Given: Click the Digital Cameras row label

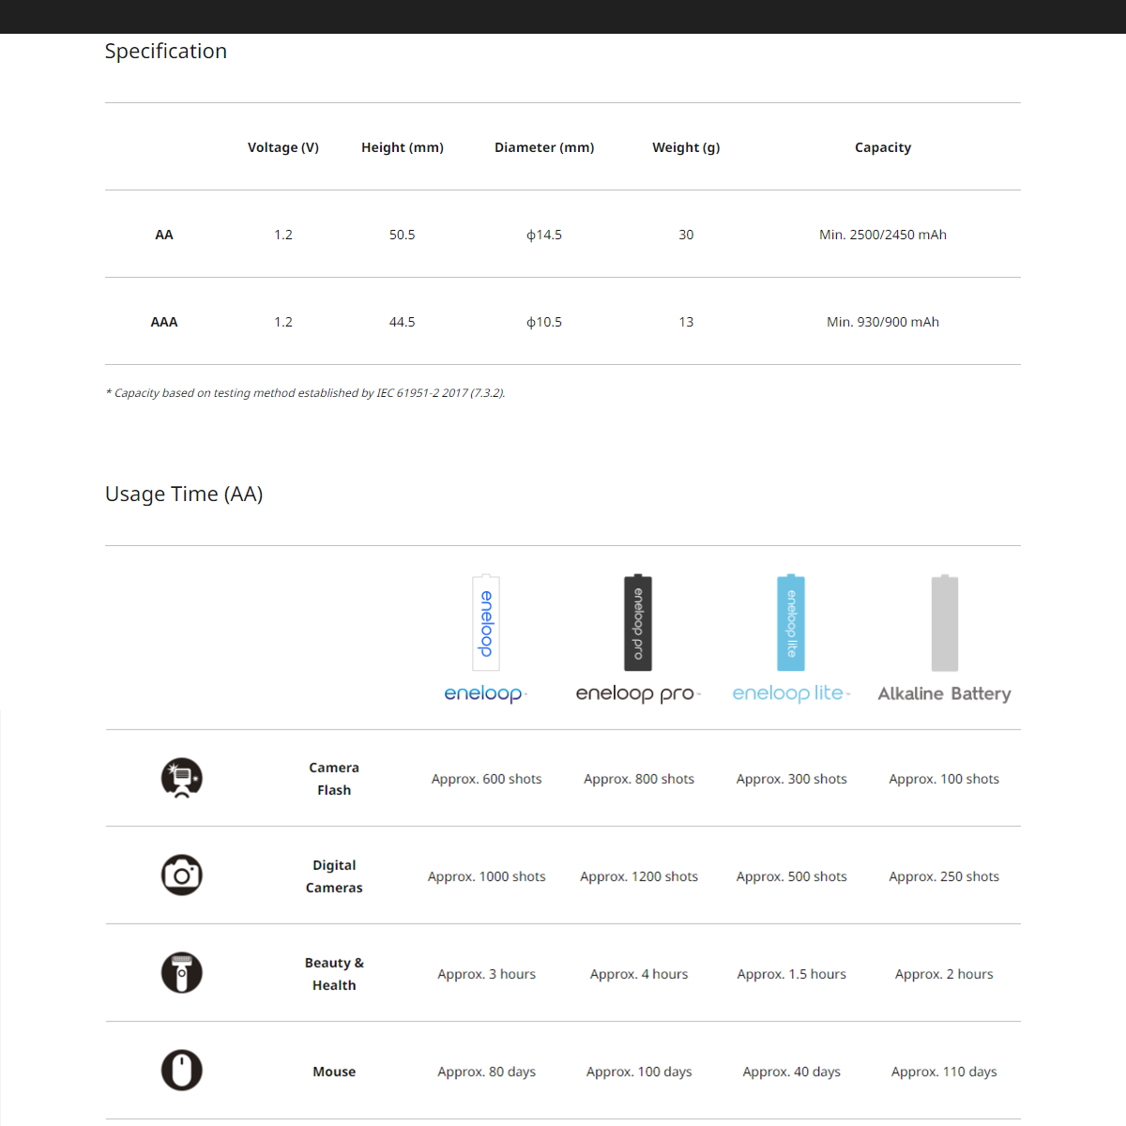Looking at the screenshot, I should [x=334, y=876].
